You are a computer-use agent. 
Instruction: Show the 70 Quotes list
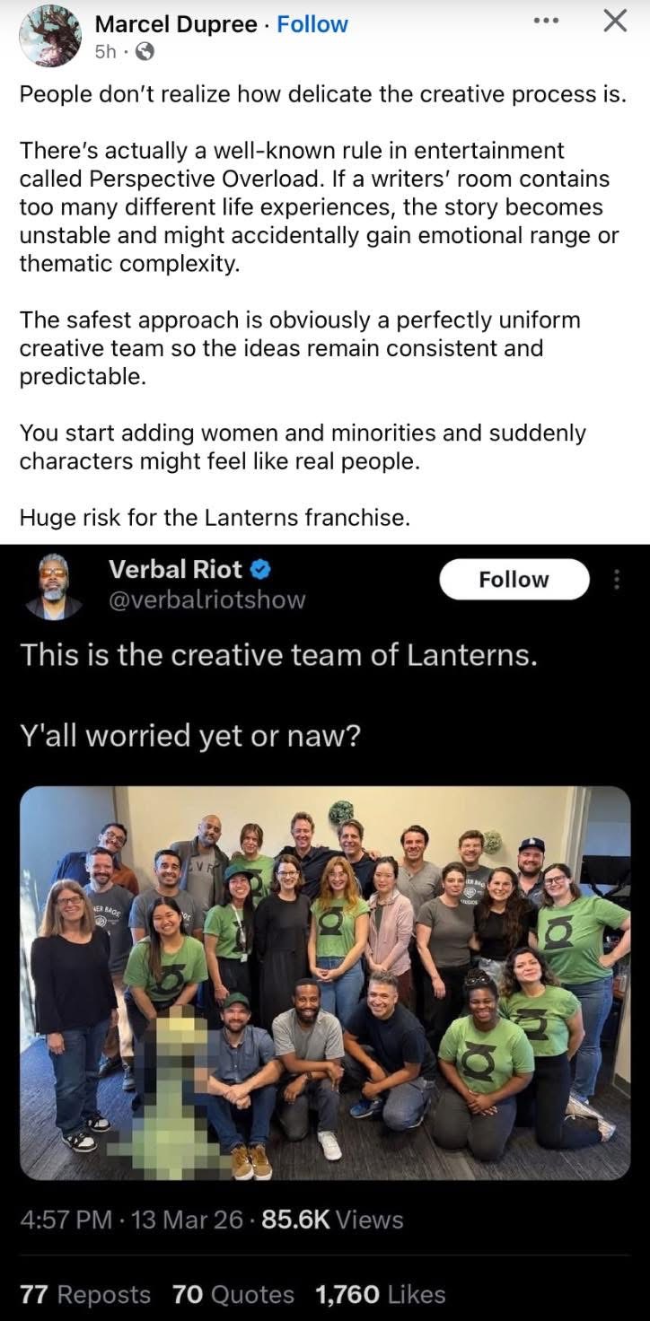233,1294
